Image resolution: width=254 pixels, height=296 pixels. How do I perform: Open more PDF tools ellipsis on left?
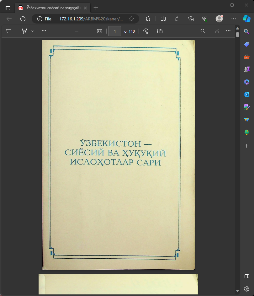click(x=44, y=31)
